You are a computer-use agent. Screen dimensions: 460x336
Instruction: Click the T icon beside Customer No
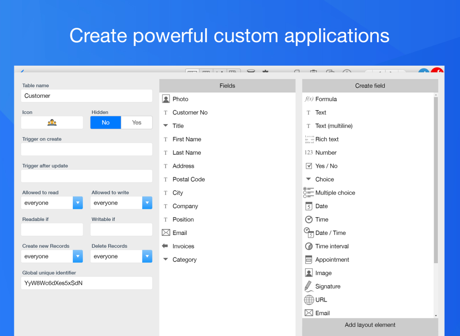pyautogui.click(x=165, y=112)
